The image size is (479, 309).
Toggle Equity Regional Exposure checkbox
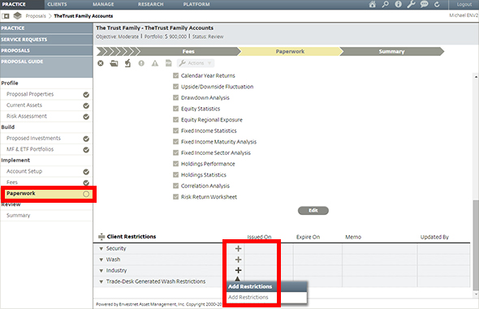[175, 119]
